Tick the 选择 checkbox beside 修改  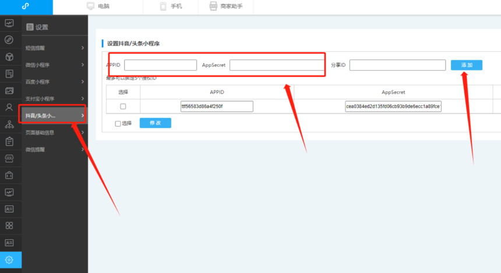pyautogui.click(x=118, y=124)
